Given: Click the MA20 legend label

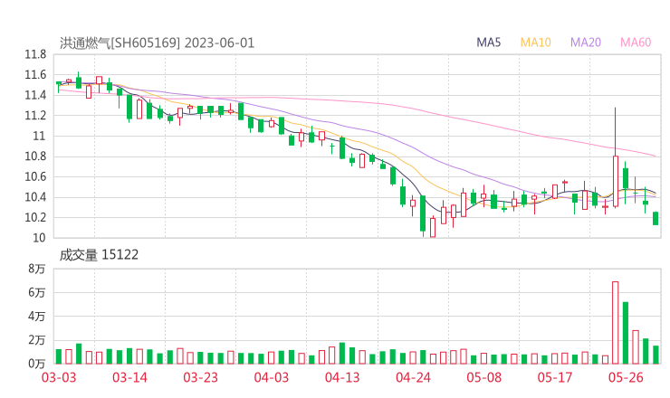Looking at the screenshot, I should [586, 43].
